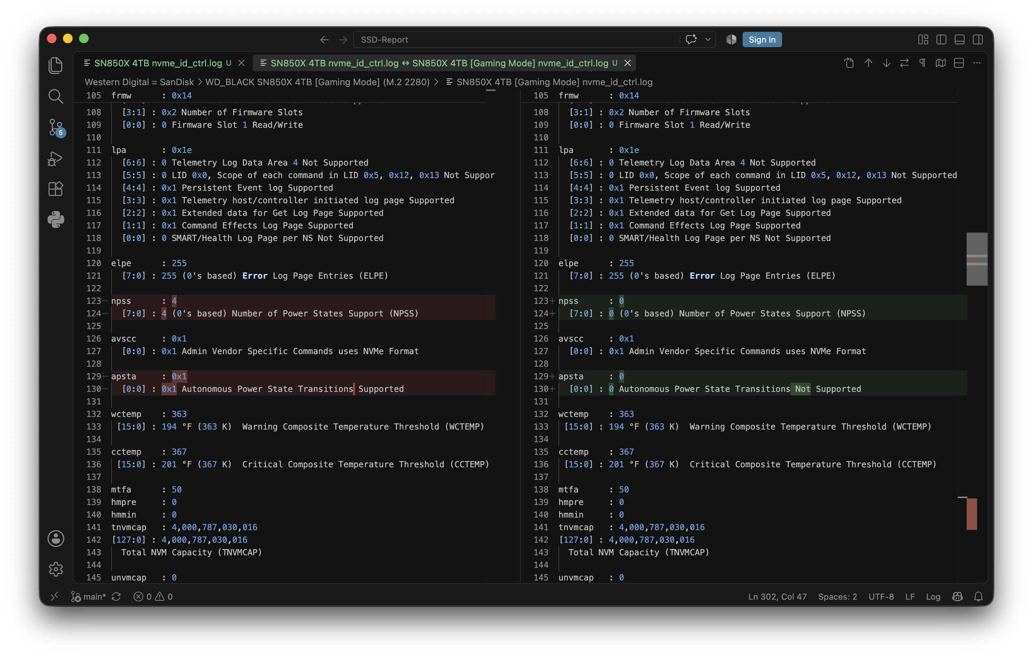Toggle whitespace trimming pilcrow icon
The image size is (1033, 658).
coord(922,63)
